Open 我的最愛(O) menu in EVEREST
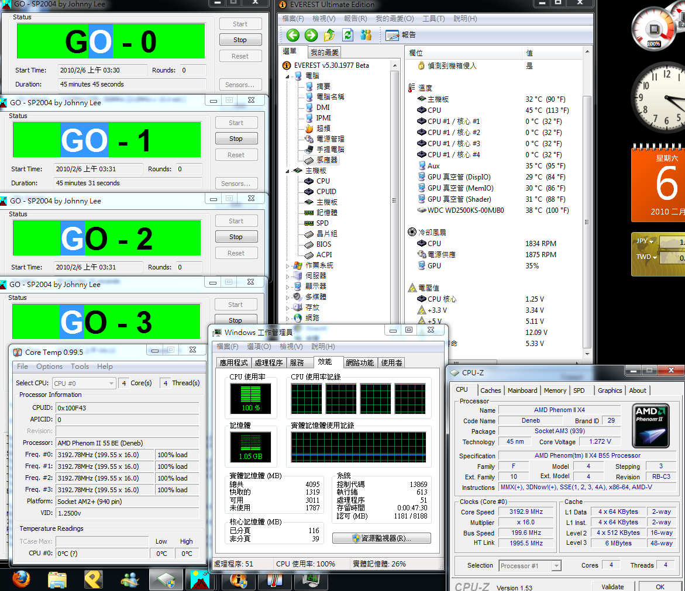The image size is (685, 591). (x=394, y=18)
